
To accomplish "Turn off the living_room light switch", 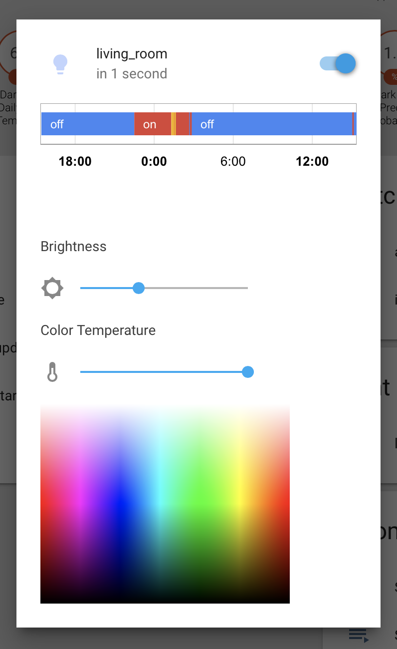I will 338,63.
